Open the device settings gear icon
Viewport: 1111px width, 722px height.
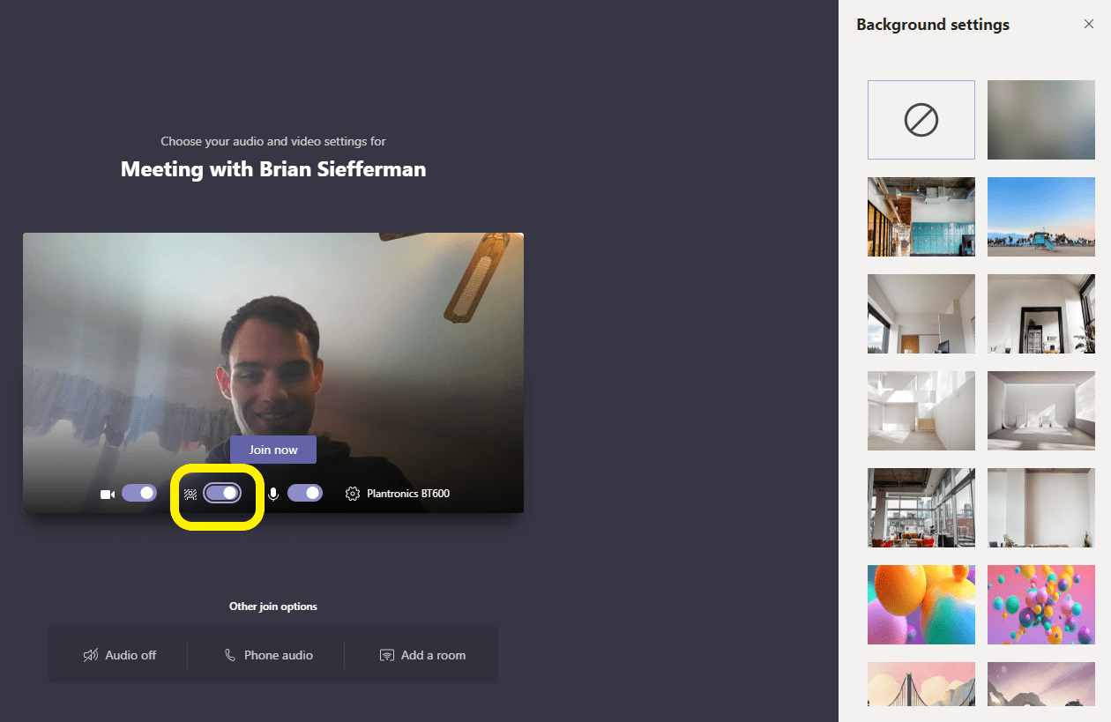pos(350,493)
